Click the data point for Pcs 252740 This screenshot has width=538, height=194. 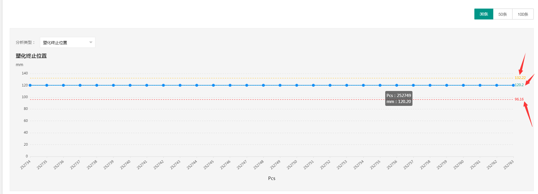click(130, 85)
